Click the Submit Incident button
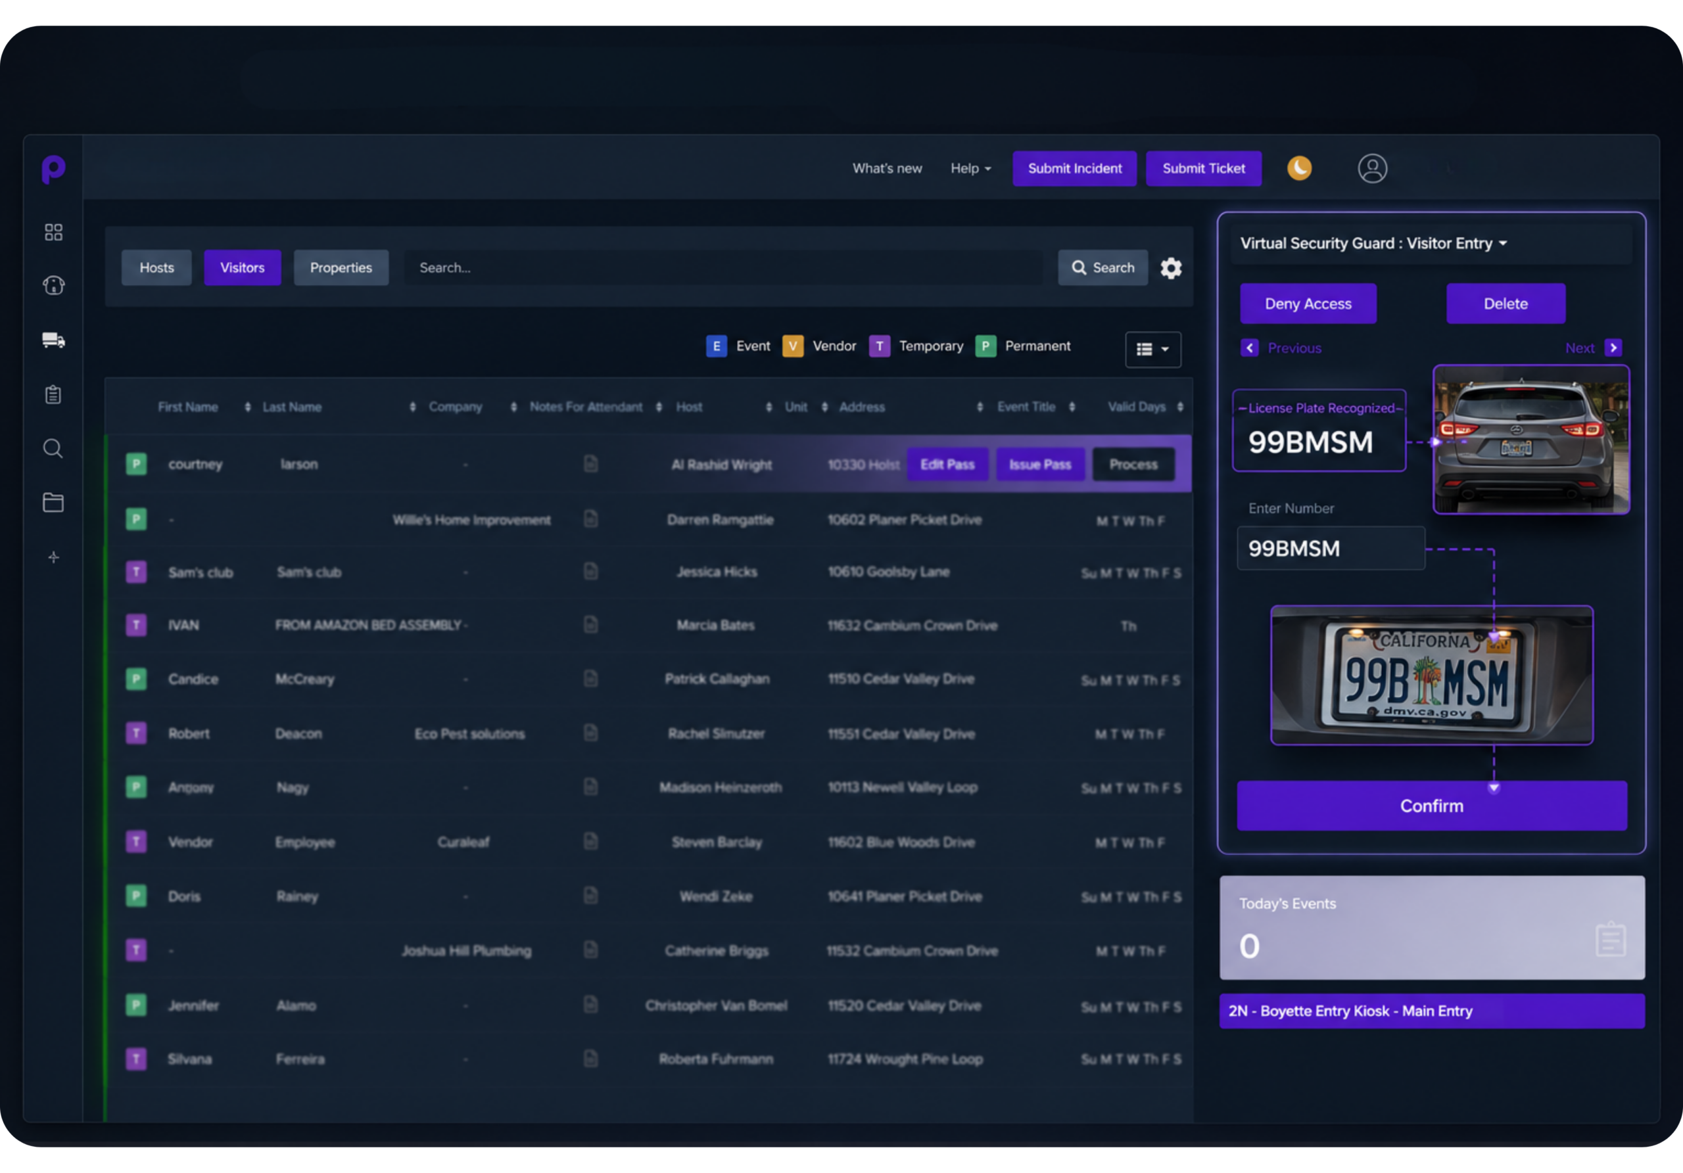Image resolution: width=1683 pixels, height=1173 pixels. click(x=1075, y=168)
